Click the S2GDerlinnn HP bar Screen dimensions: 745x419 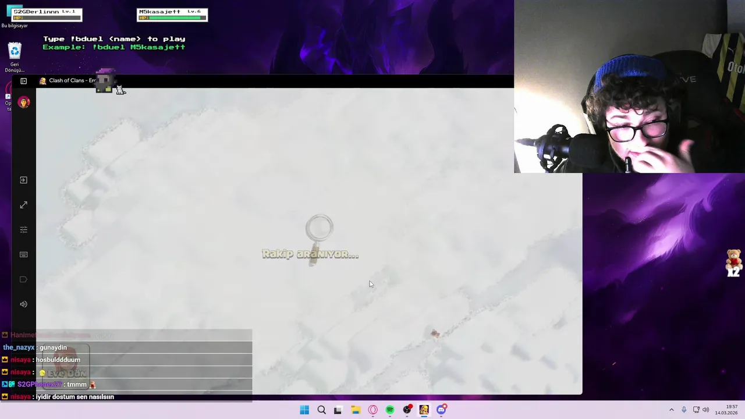[47, 18]
